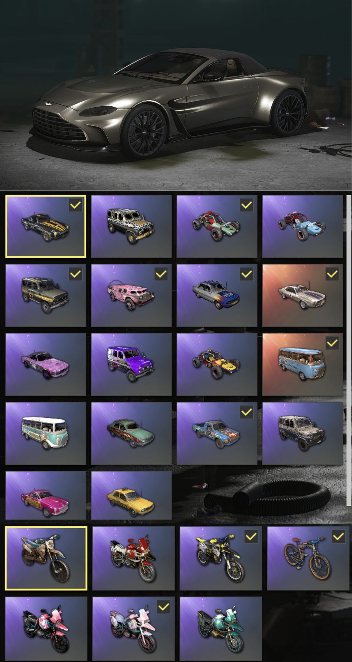Select the black and gold striped muscle car skin

point(46,226)
